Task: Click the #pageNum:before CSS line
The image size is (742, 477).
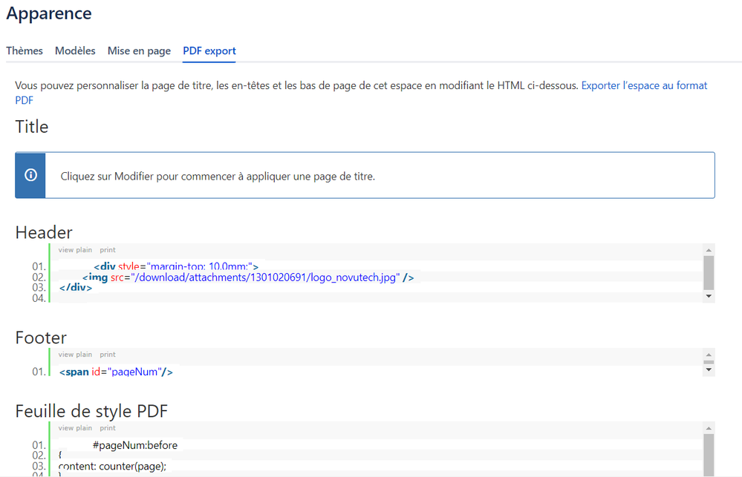Action: point(135,445)
